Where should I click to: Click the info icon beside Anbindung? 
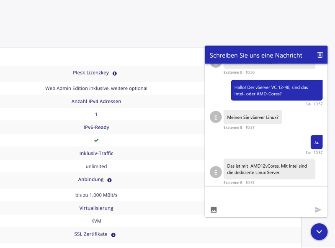109,180
